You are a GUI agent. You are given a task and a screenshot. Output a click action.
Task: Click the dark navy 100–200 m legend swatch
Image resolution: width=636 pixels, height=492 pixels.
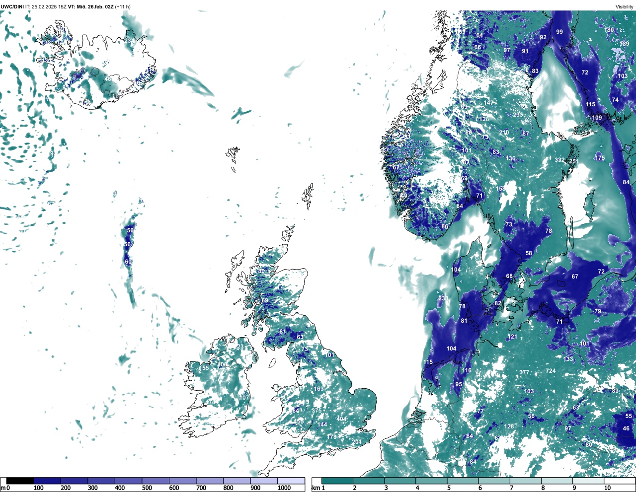47,481
